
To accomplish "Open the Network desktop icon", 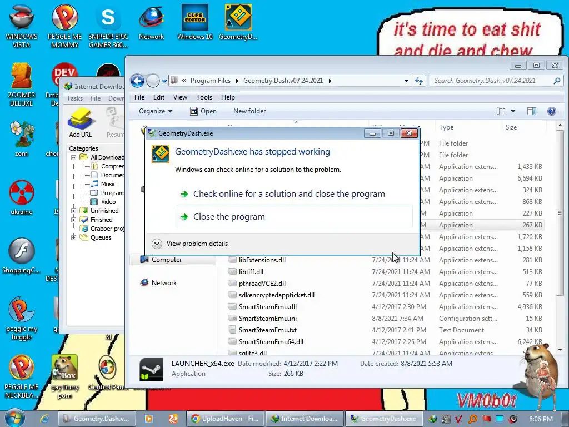I will pos(151,22).
